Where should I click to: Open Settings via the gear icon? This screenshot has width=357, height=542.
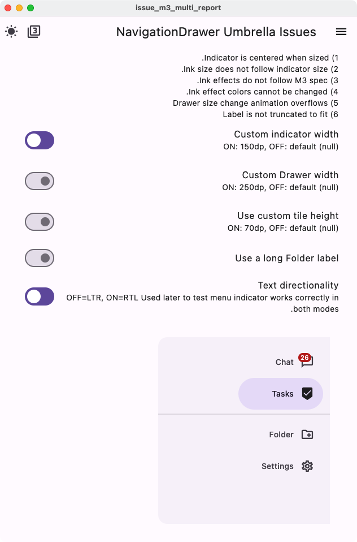pos(307,466)
